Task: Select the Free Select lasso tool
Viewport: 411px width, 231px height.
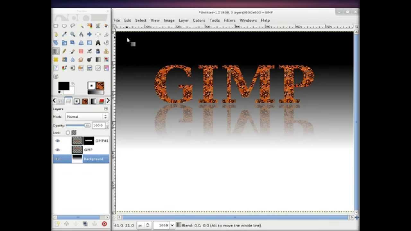Action: [73, 26]
